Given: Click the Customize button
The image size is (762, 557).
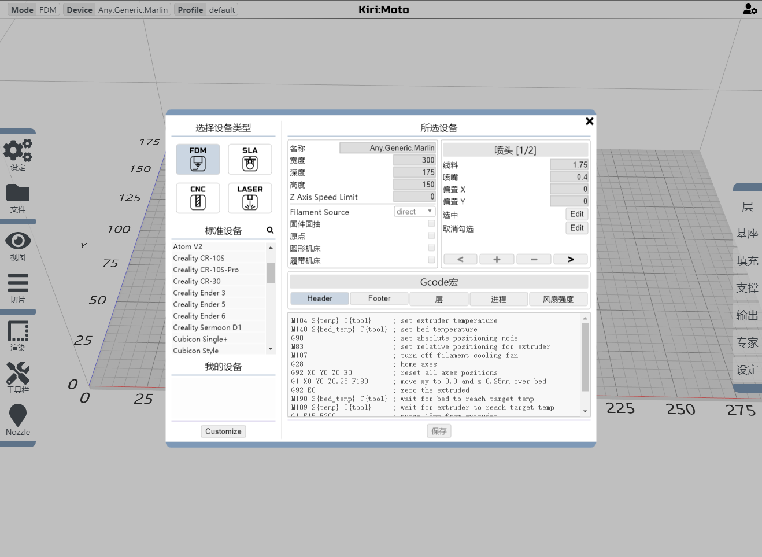Looking at the screenshot, I should pos(223,431).
